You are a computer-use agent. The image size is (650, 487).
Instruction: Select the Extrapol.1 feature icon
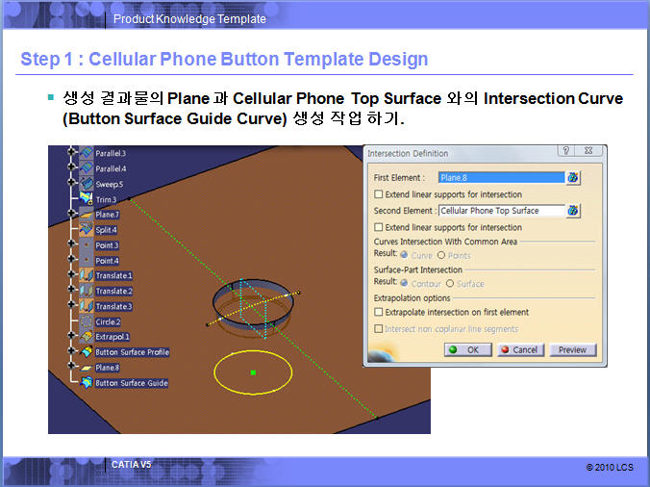pyautogui.click(x=87, y=337)
